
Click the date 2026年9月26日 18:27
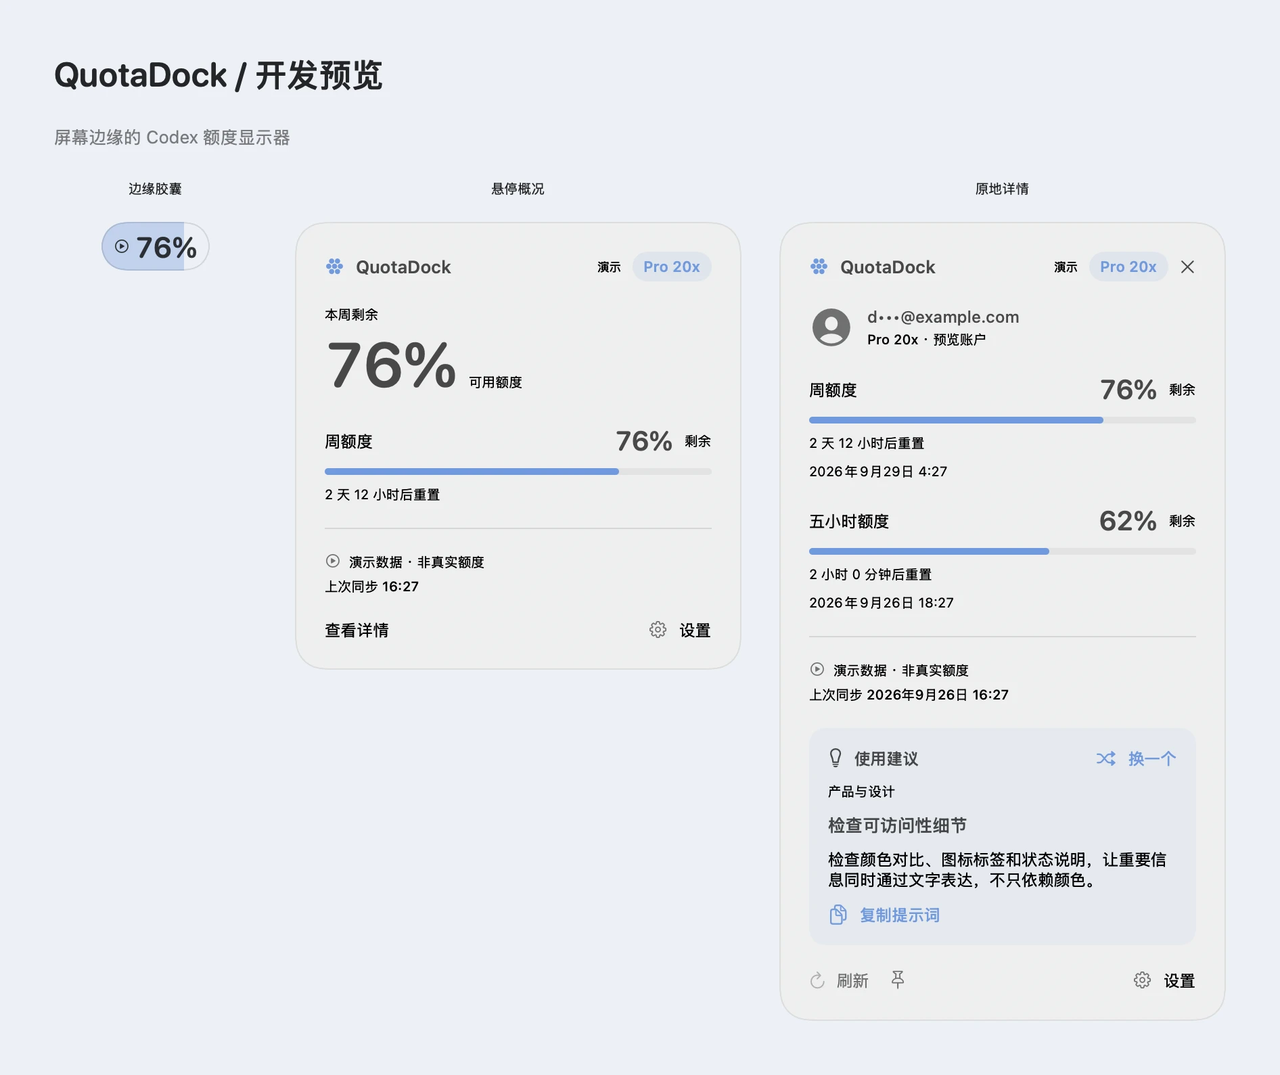[x=882, y=603]
